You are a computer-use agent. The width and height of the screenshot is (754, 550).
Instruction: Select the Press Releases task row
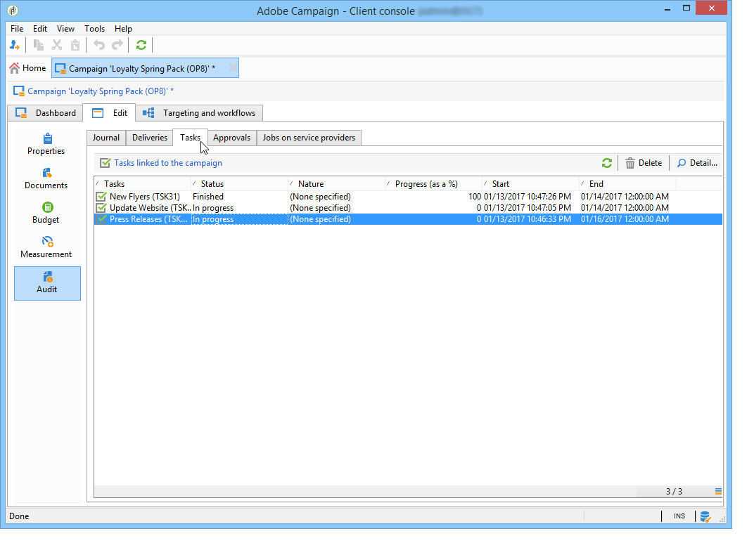(x=408, y=219)
